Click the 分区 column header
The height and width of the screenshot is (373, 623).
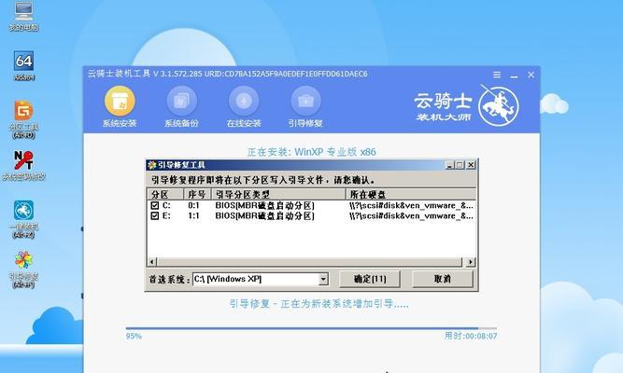(x=165, y=195)
